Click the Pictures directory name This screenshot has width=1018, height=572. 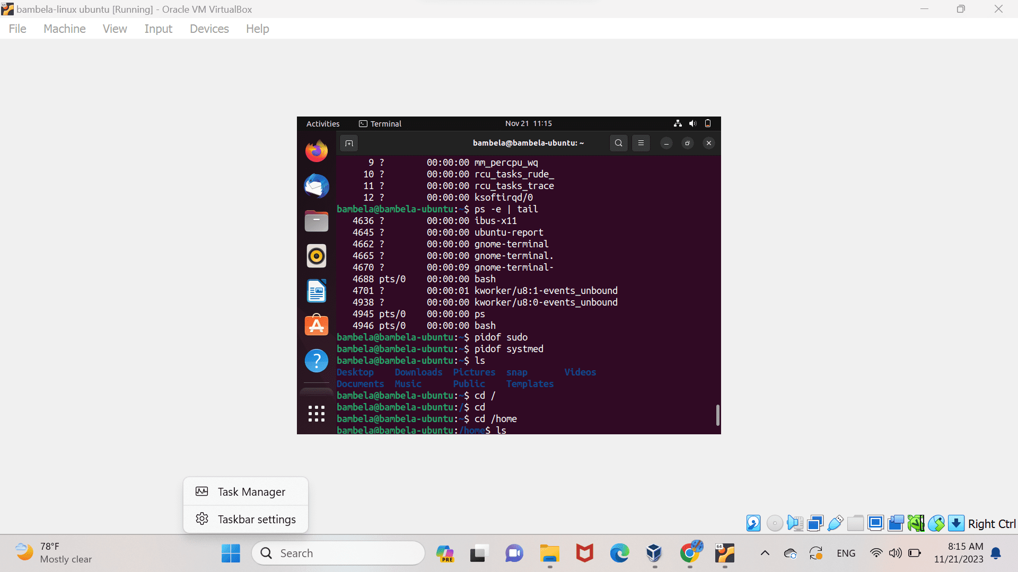click(474, 372)
